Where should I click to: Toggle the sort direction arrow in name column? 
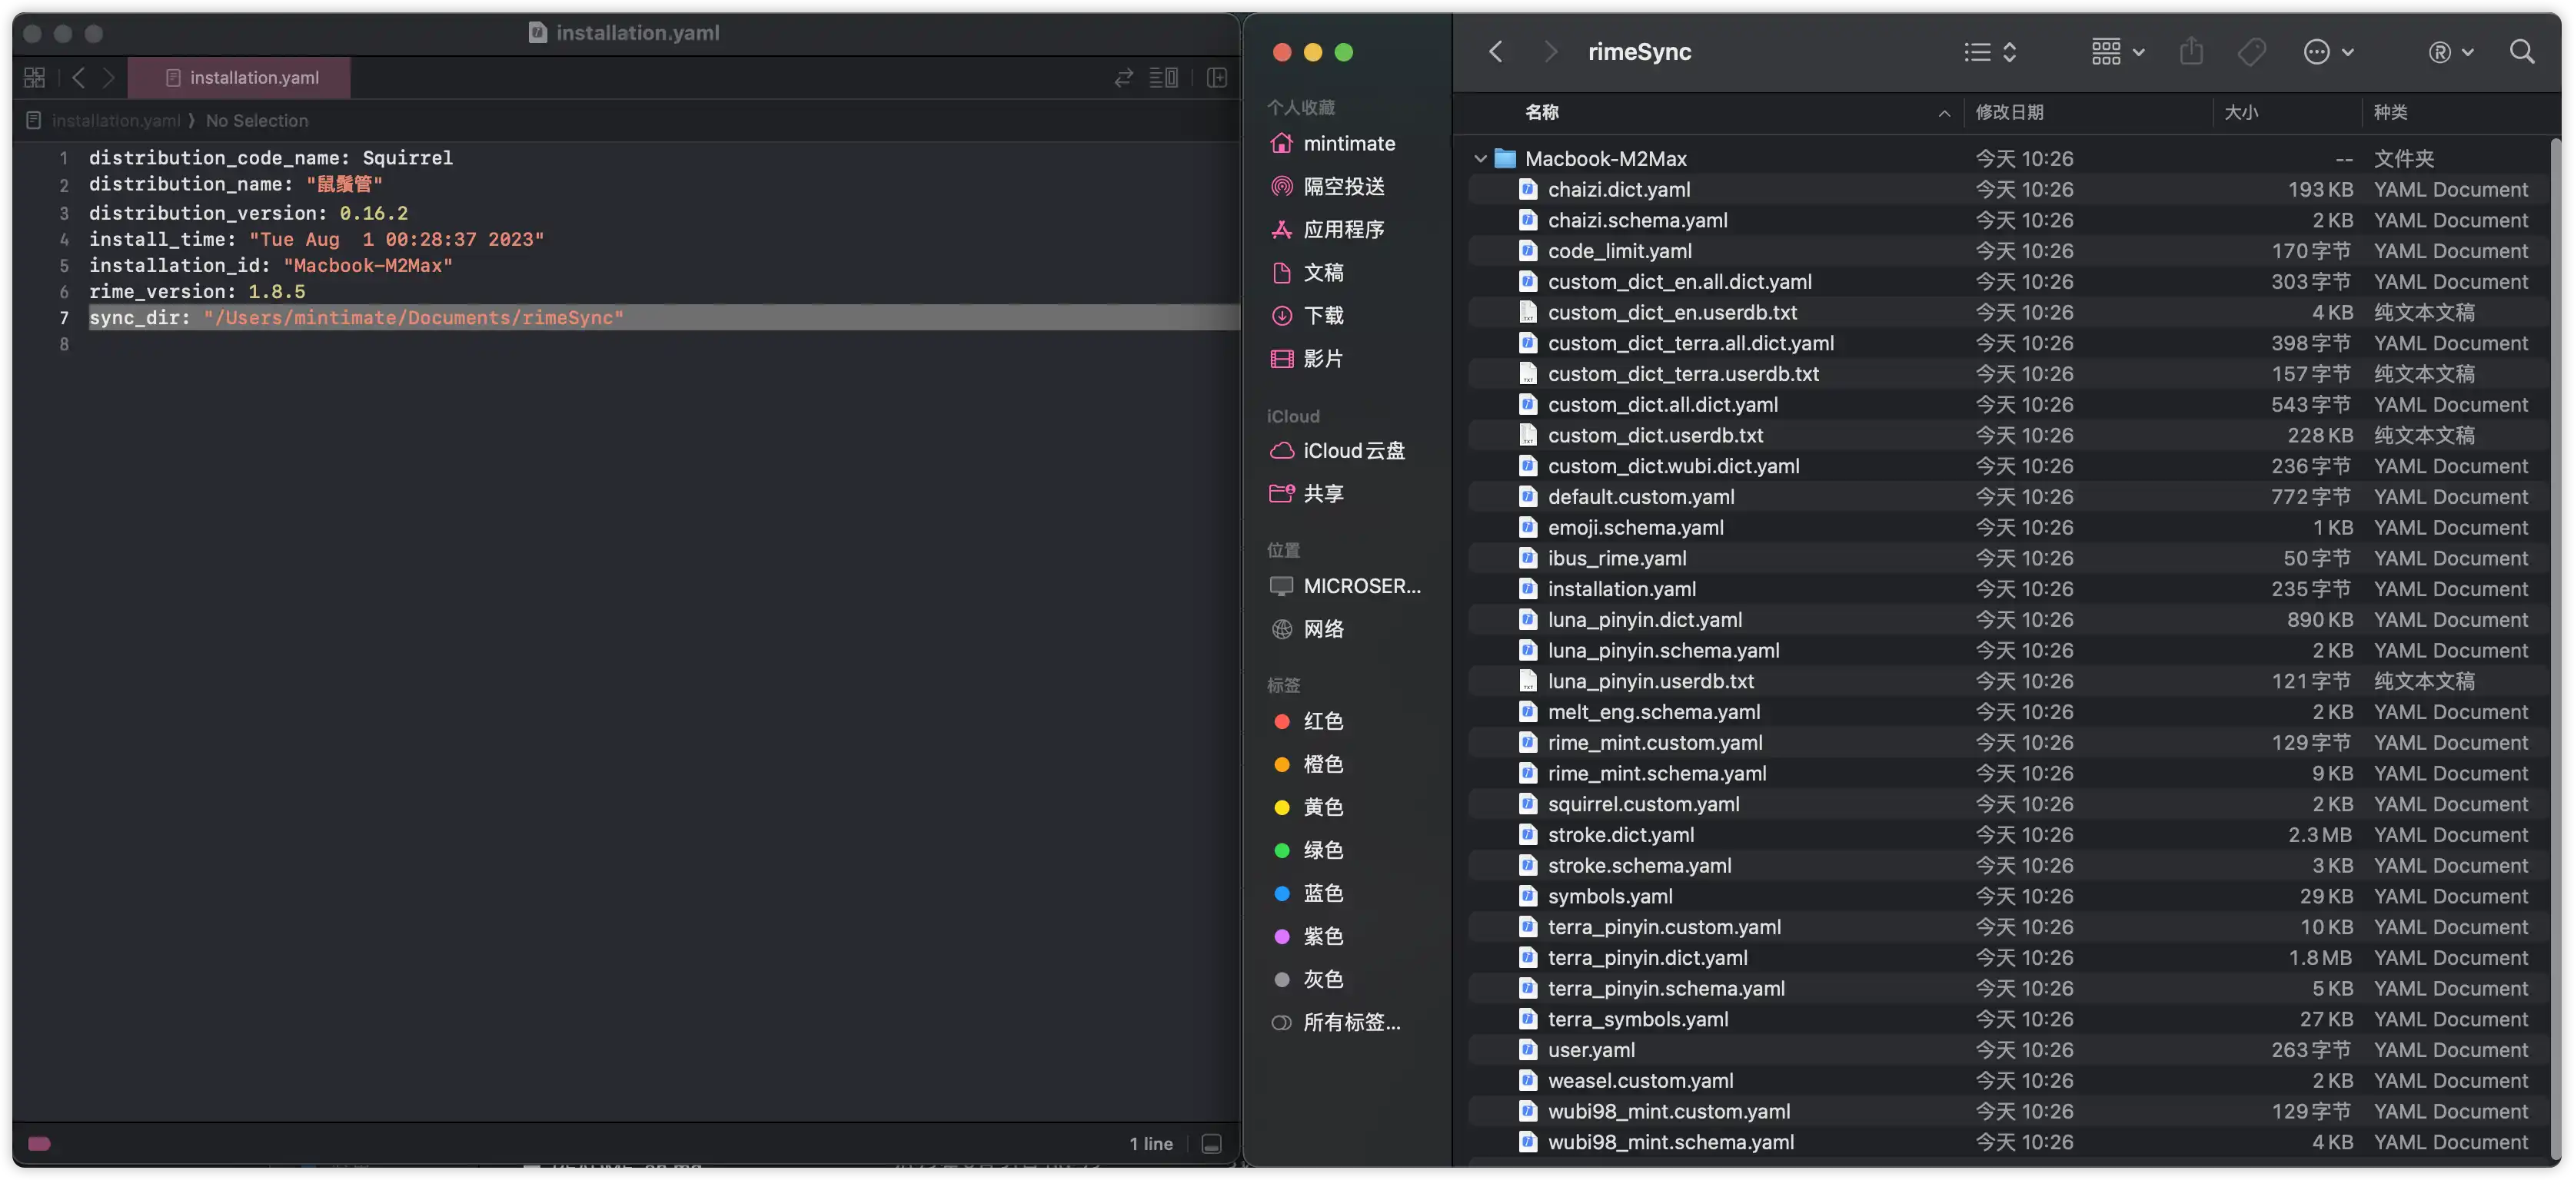[1944, 113]
